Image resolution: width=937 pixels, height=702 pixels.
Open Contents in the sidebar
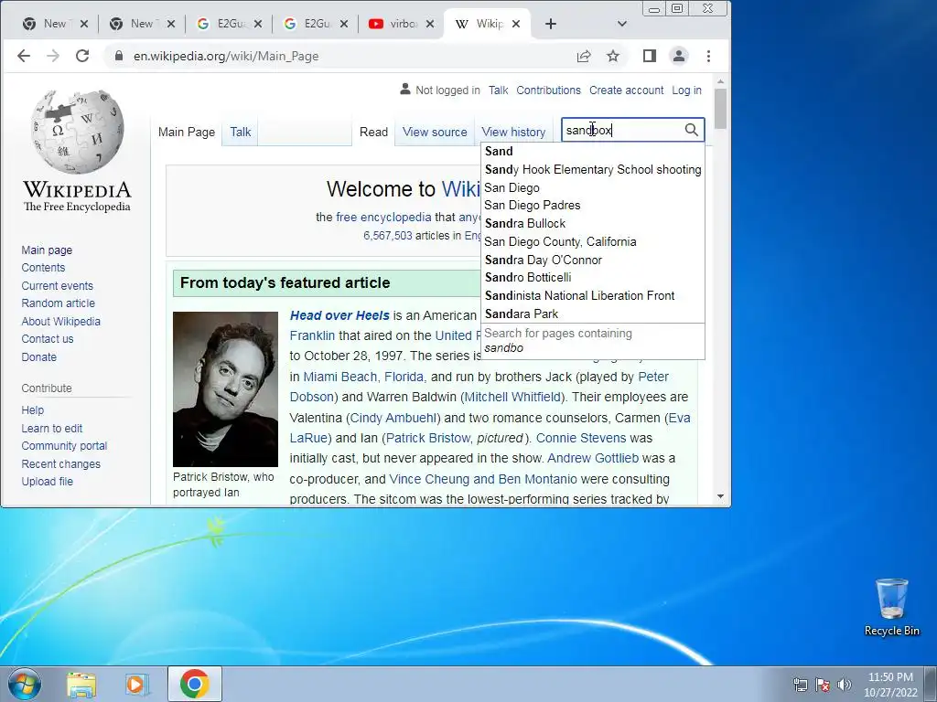click(43, 268)
